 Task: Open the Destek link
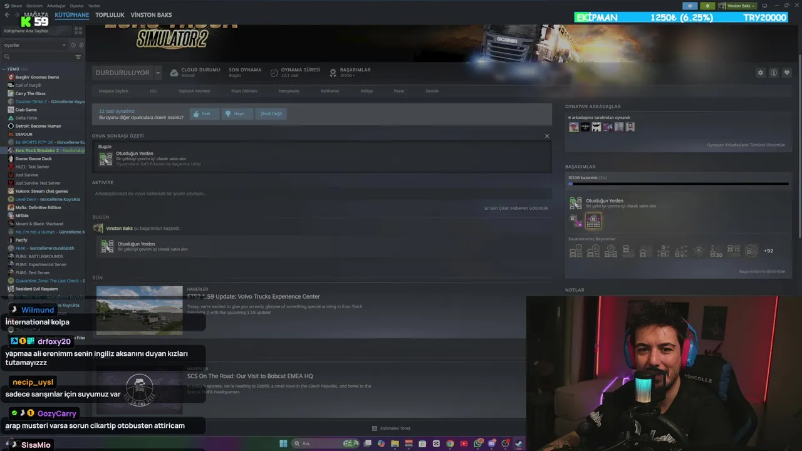[x=432, y=91]
